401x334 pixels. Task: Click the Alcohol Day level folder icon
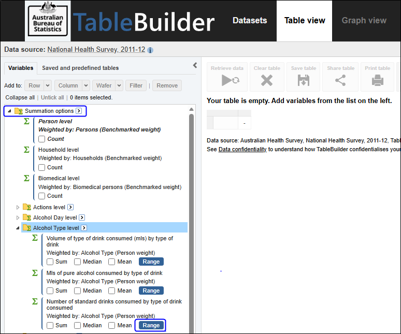point(27,217)
